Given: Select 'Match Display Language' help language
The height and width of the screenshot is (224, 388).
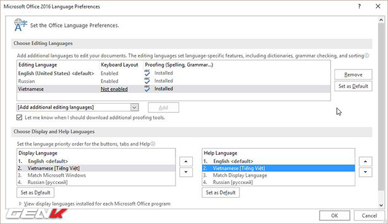Looking at the screenshot, I should 278,175.
